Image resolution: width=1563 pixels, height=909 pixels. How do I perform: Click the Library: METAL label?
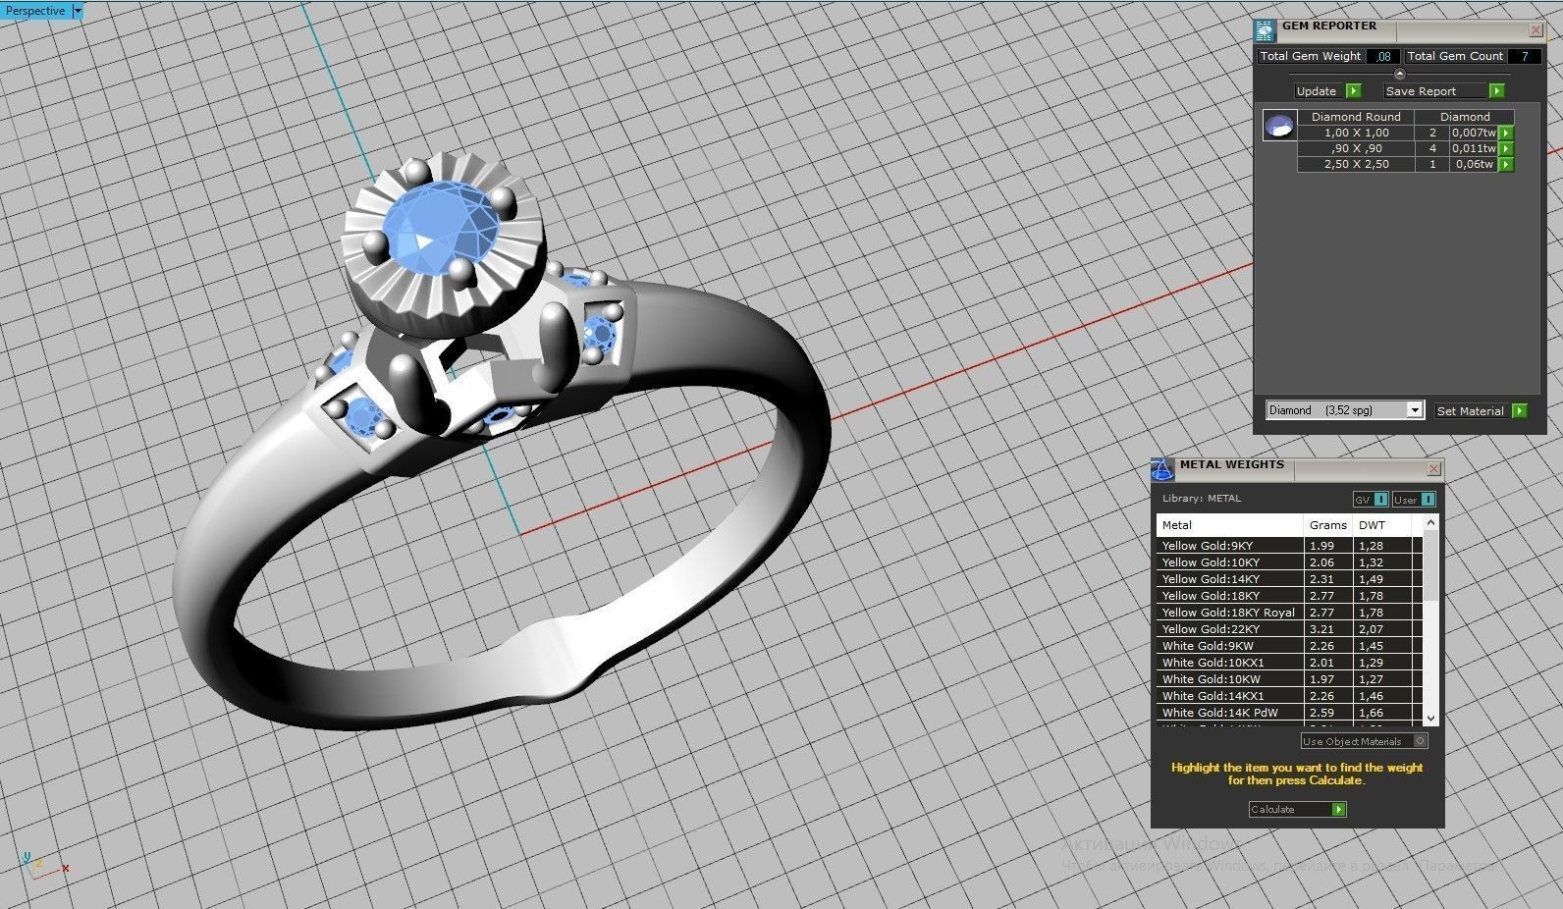(x=1201, y=499)
